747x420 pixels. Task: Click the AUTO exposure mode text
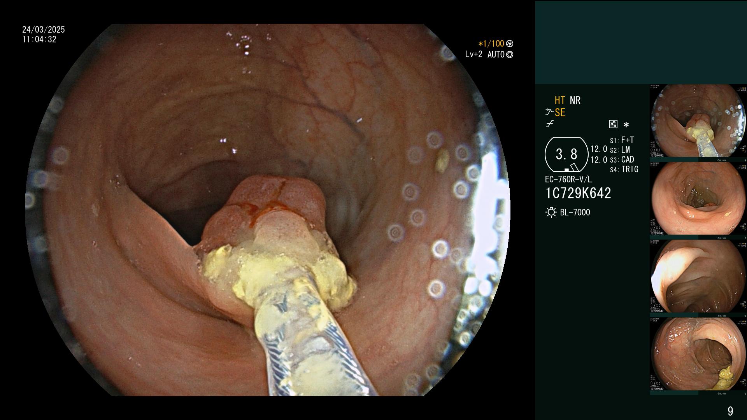point(496,54)
